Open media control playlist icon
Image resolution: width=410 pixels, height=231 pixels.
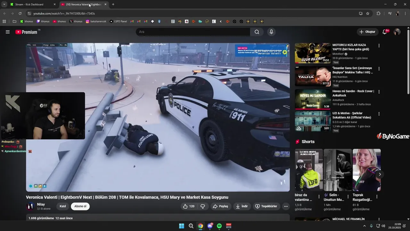(x=390, y=13)
